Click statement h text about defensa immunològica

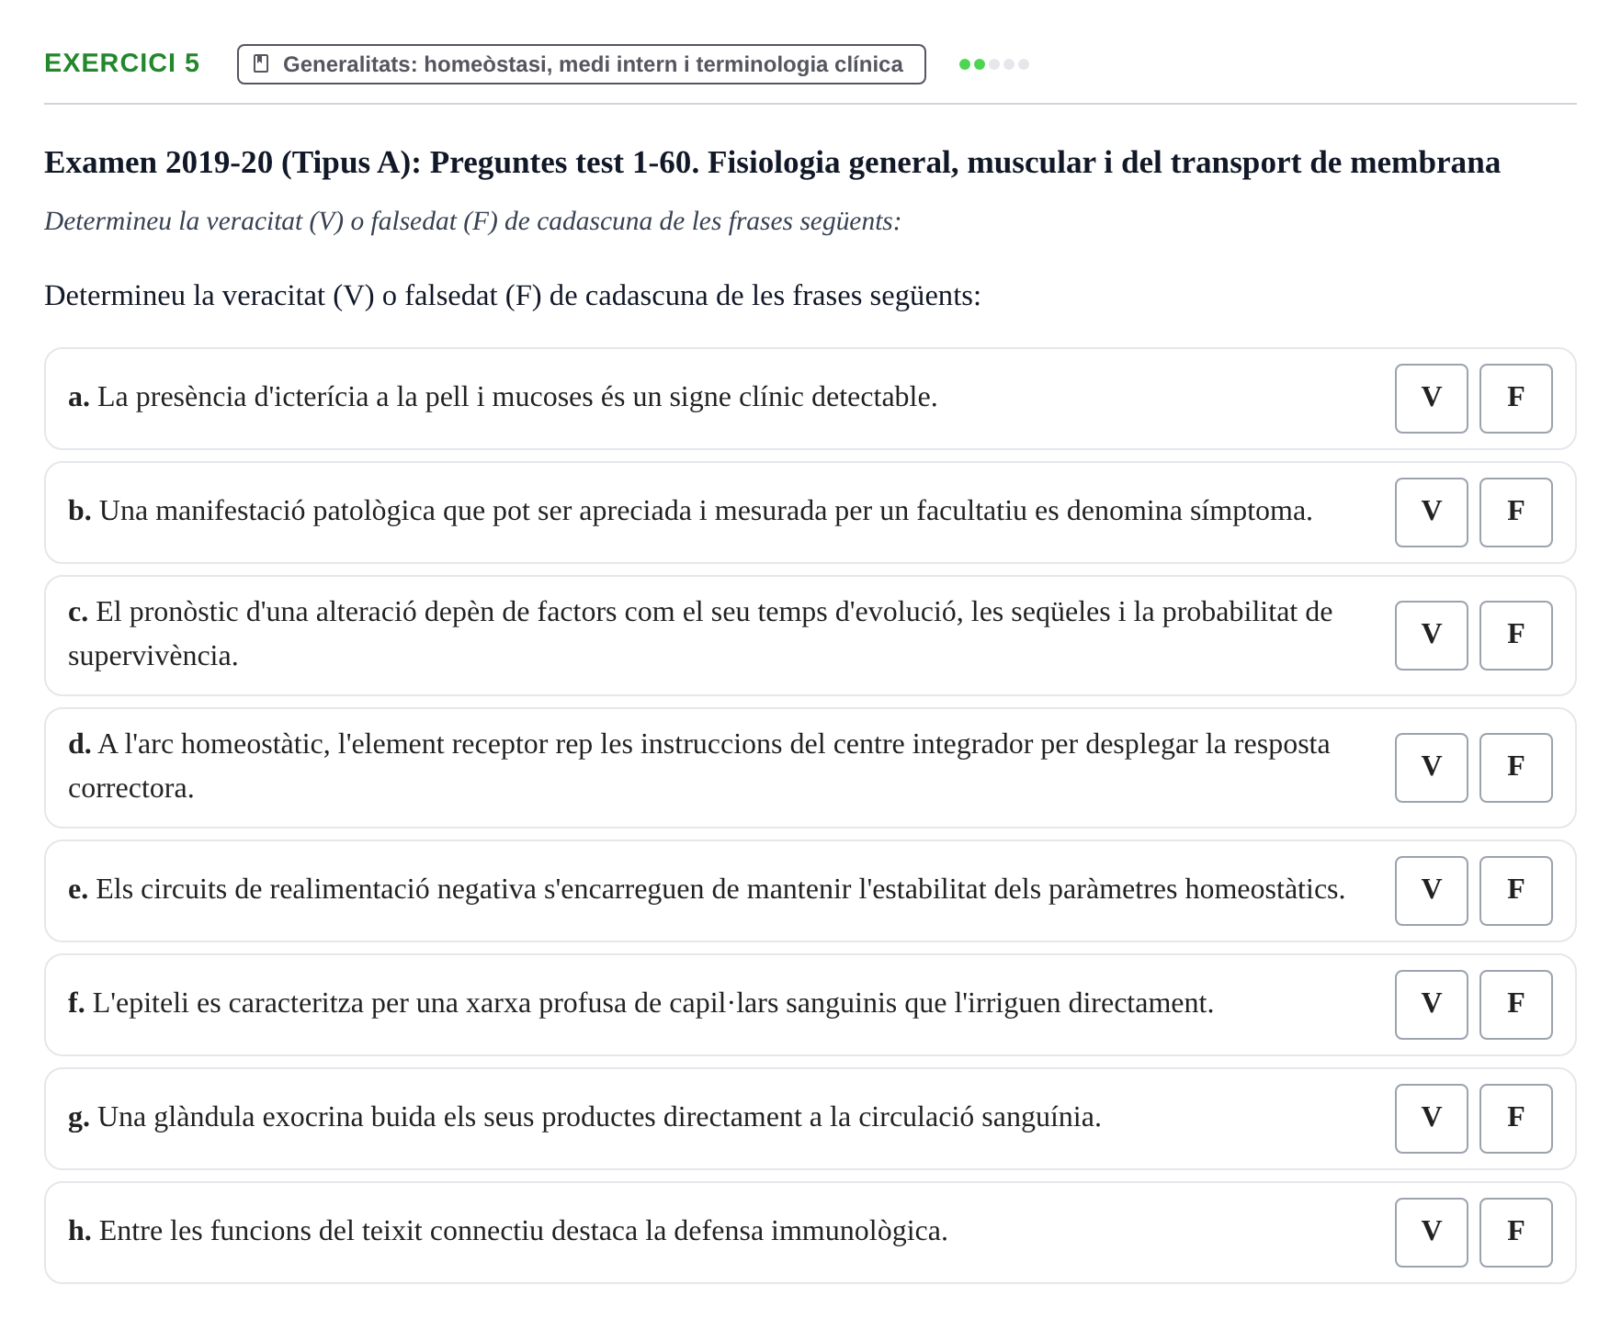pyautogui.click(x=507, y=1231)
